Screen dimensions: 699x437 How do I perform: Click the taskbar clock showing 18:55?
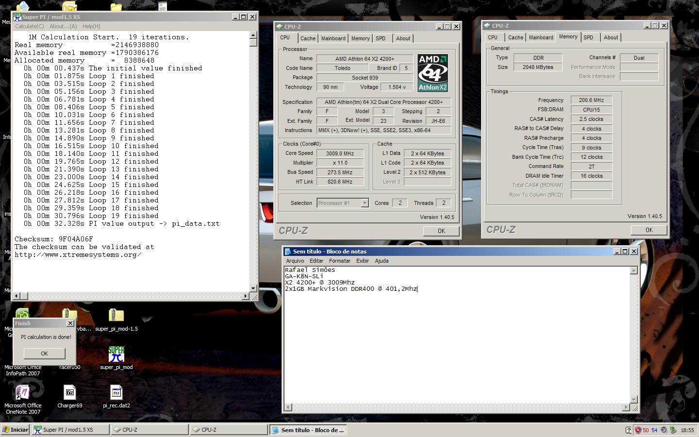[x=687, y=430]
